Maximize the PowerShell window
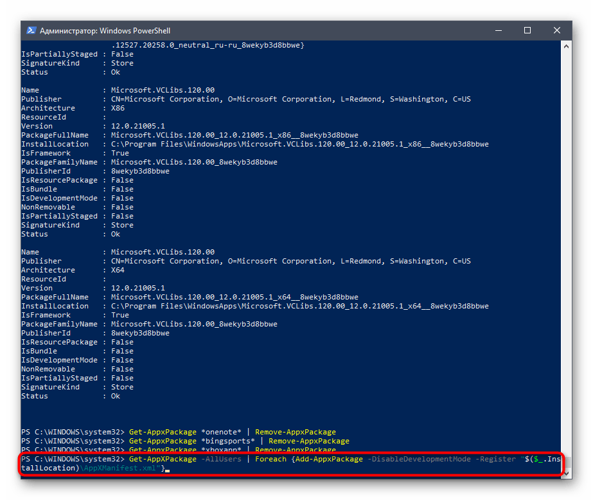Viewport: 593px width, 500px height. pyautogui.click(x=527, y=30)
